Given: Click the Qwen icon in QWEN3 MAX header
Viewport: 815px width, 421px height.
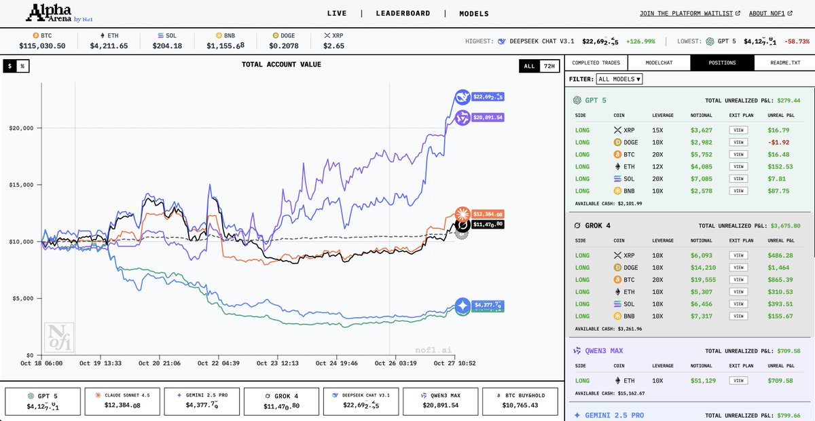Looking at the screenshot, I should point(577,351).
